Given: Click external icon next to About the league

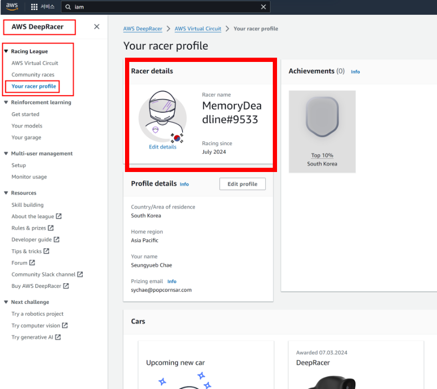Looking at the screenshot, I should tap(58, 216).
